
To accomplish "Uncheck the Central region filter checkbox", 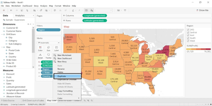I will [x=188, y=33].
